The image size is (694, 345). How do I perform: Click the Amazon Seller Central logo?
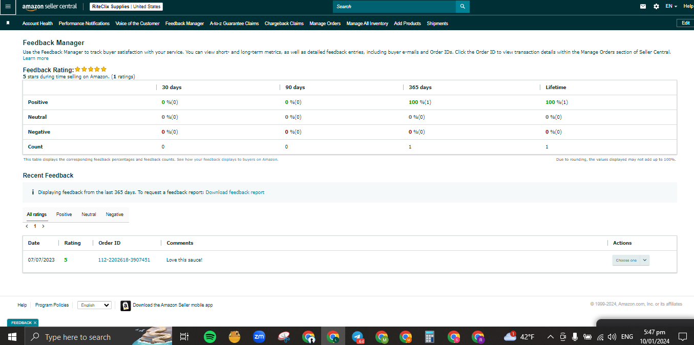[50, 7]
